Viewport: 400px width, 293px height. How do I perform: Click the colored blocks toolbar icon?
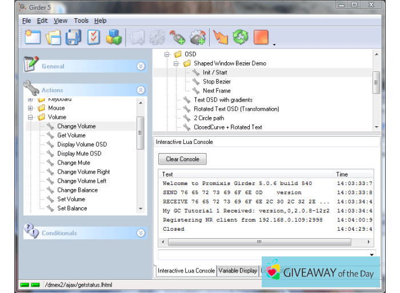click(114, 38)
